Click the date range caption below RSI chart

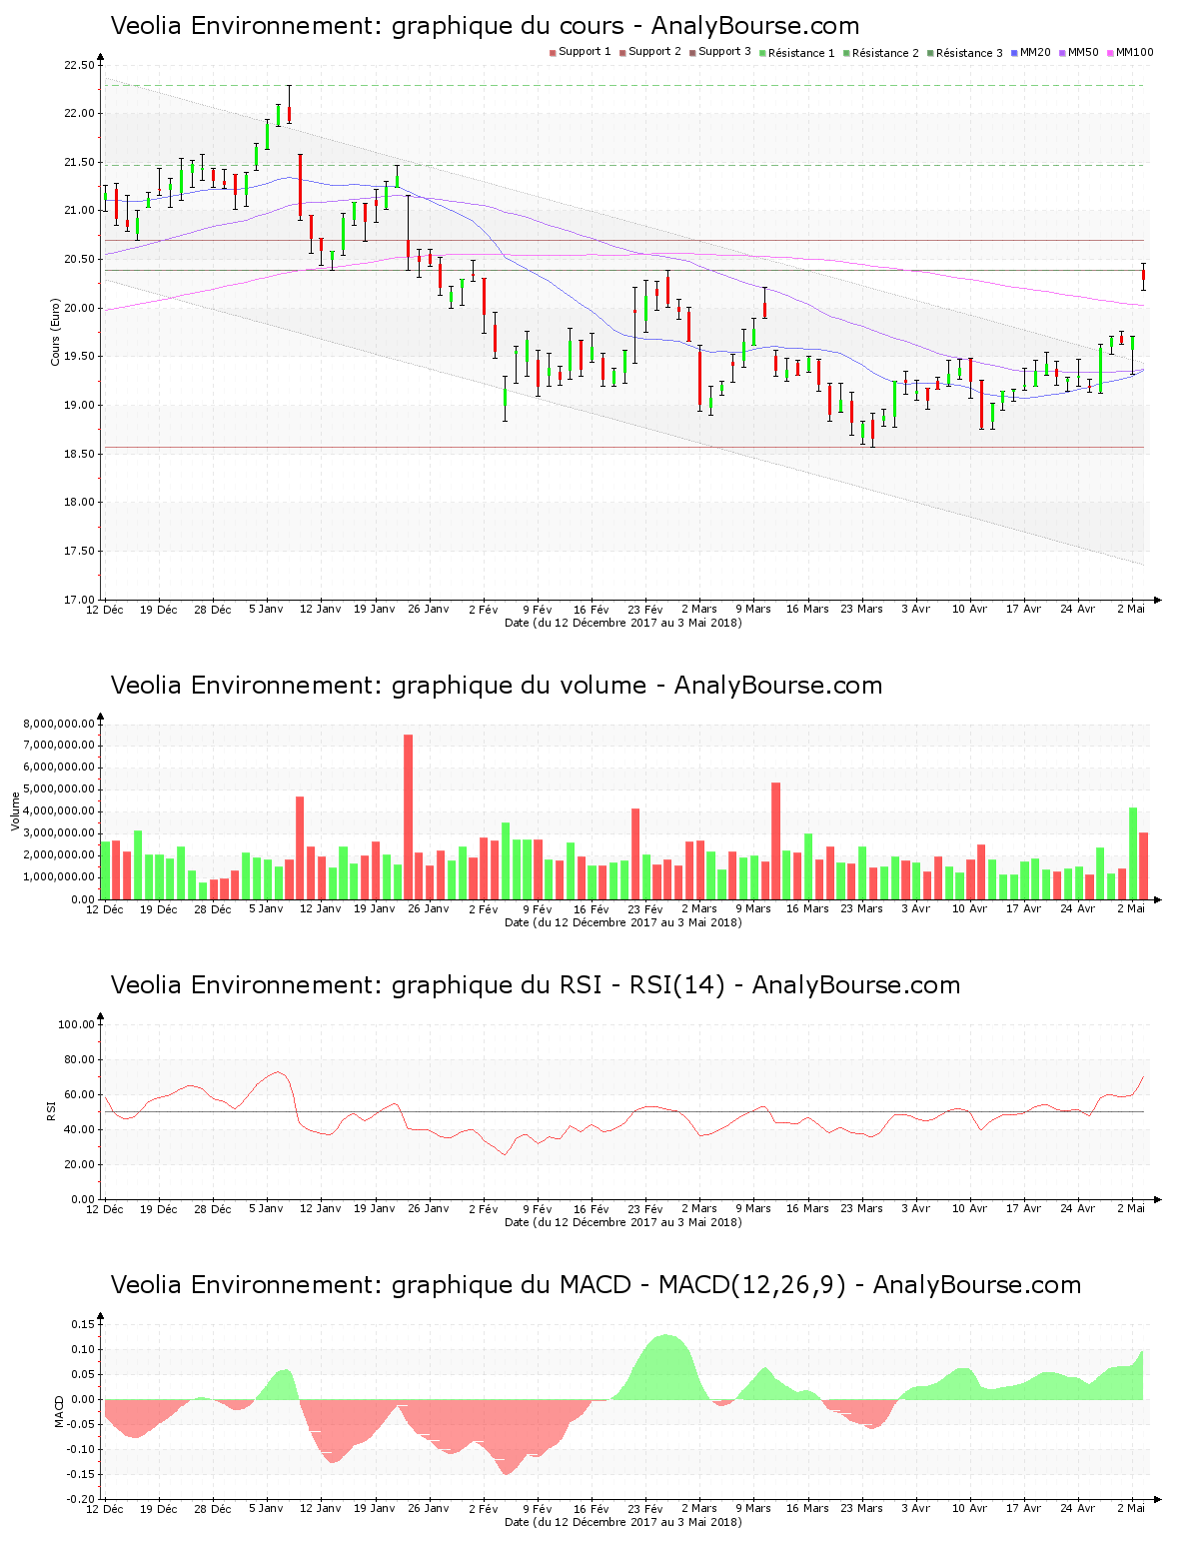click(x=623, y=1222)
